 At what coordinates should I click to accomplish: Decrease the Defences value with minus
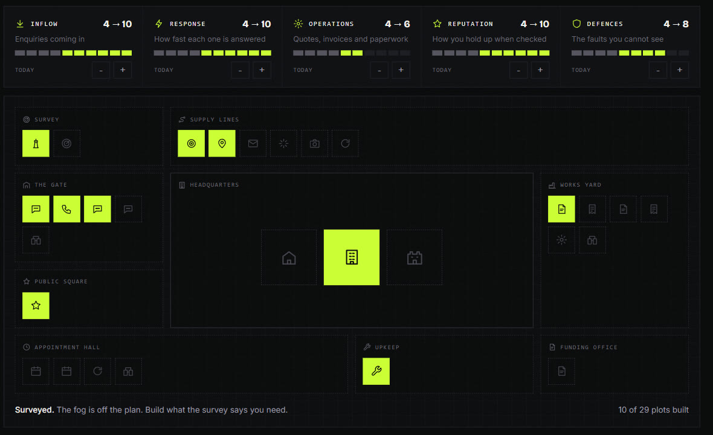pos(658,70)
